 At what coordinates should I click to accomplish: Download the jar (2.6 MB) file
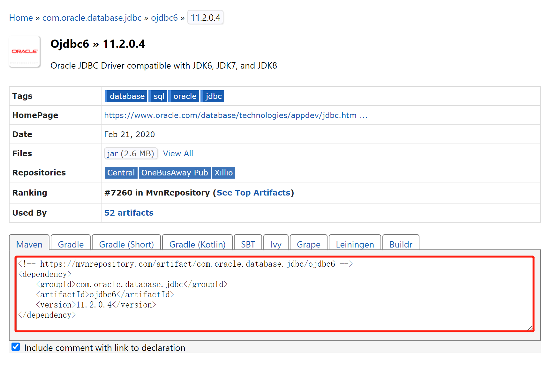tap(131, 153)
